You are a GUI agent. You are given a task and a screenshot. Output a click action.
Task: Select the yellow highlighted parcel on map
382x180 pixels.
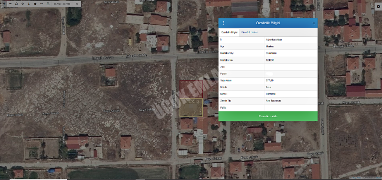pyautogui.click(x=191, y=107)
